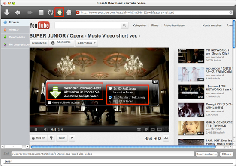Screen dimensions: 236x166
Task: Click the 'Video hochladen' link
Action: [x=175, y=26]
